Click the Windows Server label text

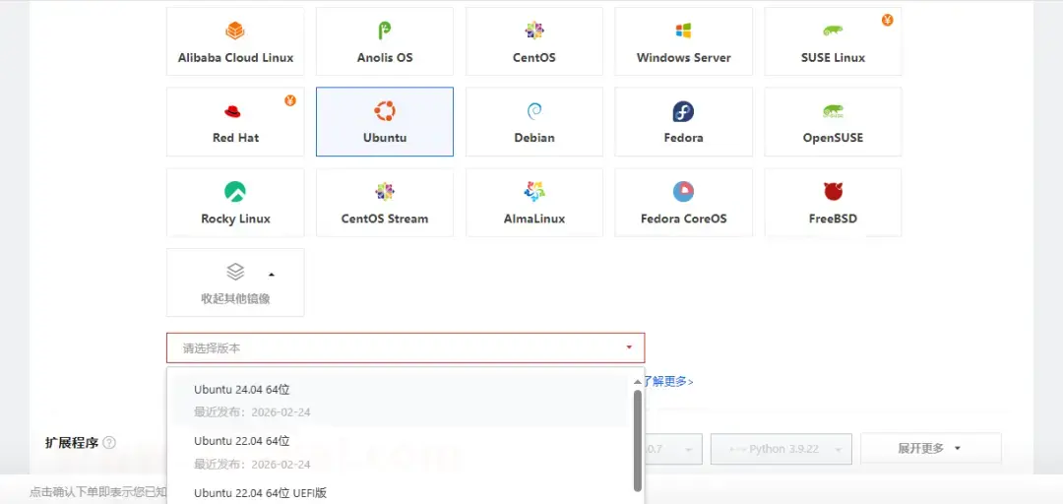(683, 58)
